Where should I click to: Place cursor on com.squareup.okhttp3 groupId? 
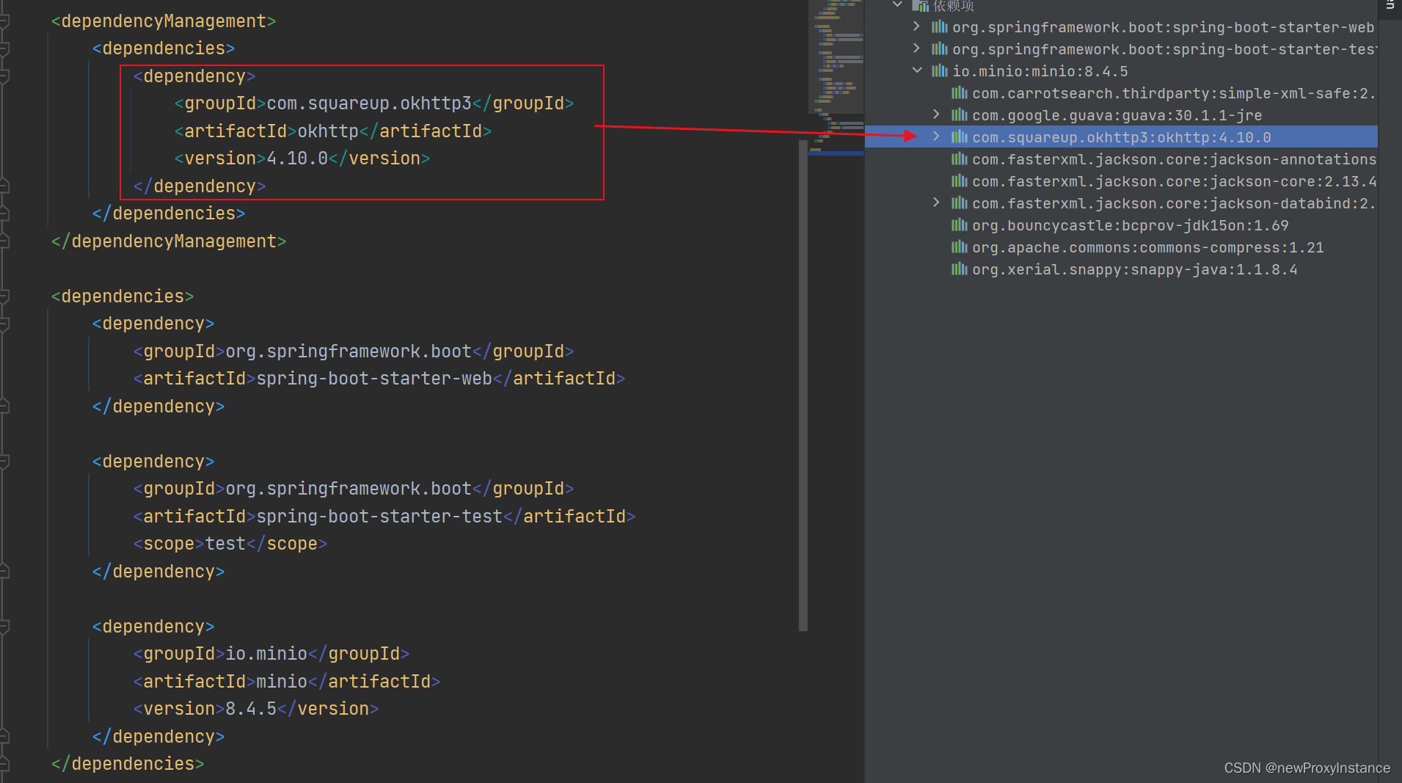[x=369, y=103]
